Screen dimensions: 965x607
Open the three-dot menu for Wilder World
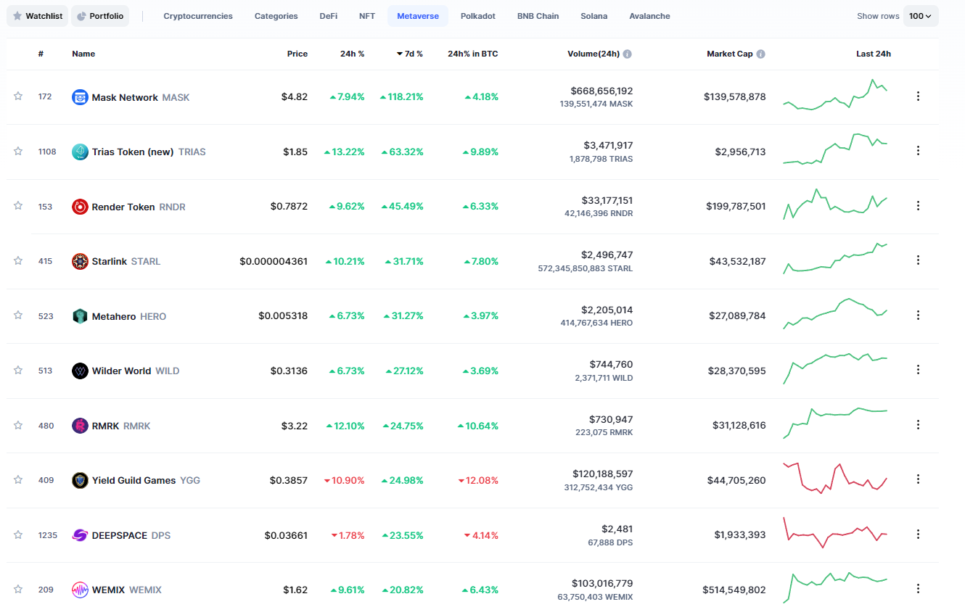tap(918, 370)
